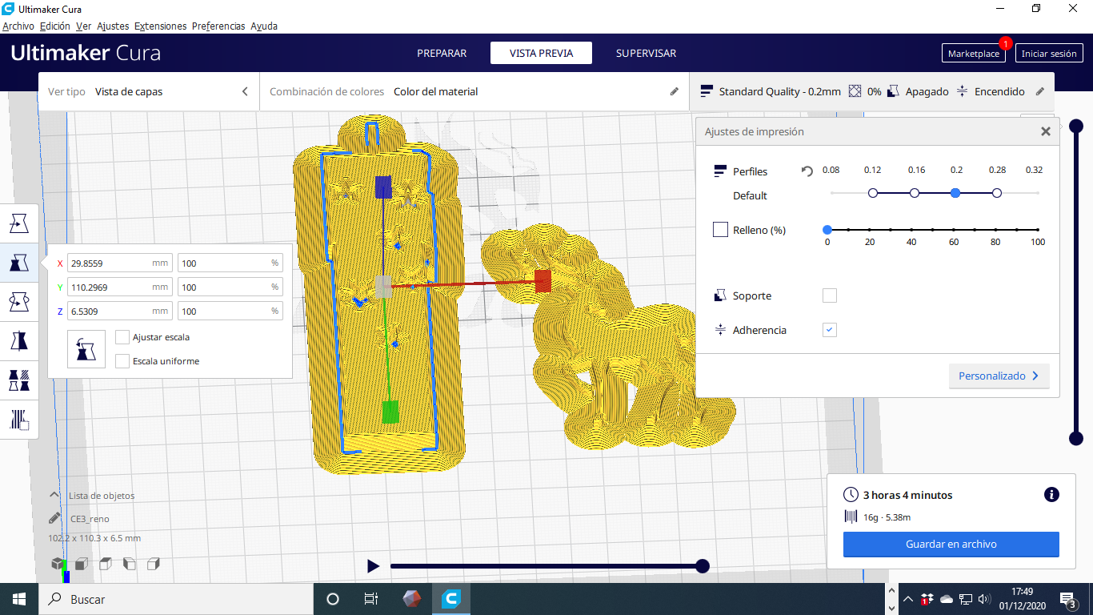The height and width of the screenshot is (615, 1093).
Task: Click the Buscar search box in taskbar
Action: (176, 599)
